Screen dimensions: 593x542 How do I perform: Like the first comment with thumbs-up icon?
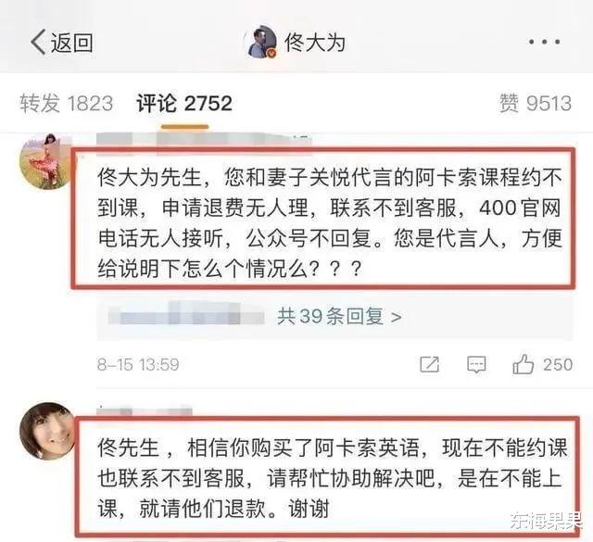click(523, 364)
